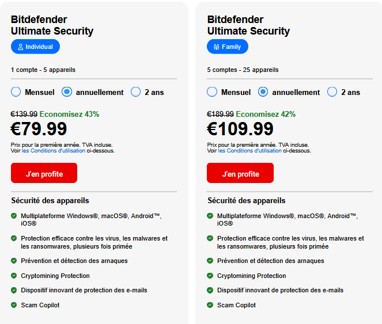Click checkmark beside Family Prévention et détection
The image size is (382, 324).
point(210,261)
